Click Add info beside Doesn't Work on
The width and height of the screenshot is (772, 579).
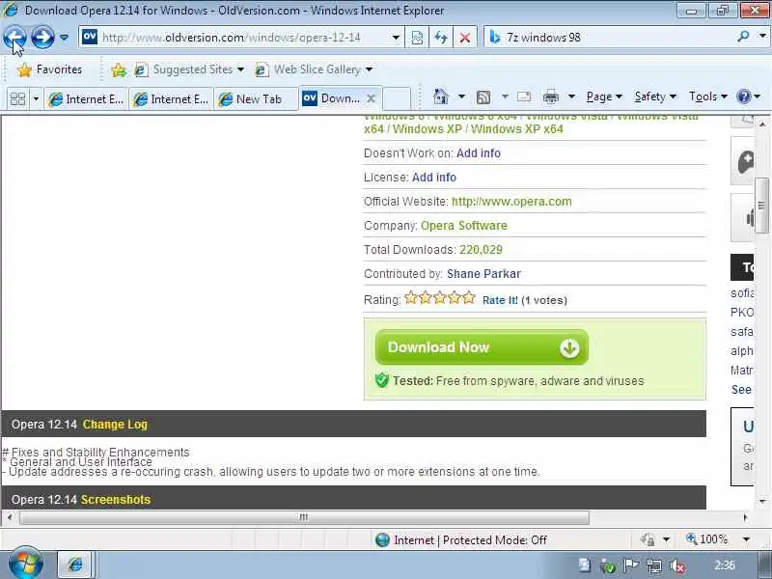(x=478, y=153)
